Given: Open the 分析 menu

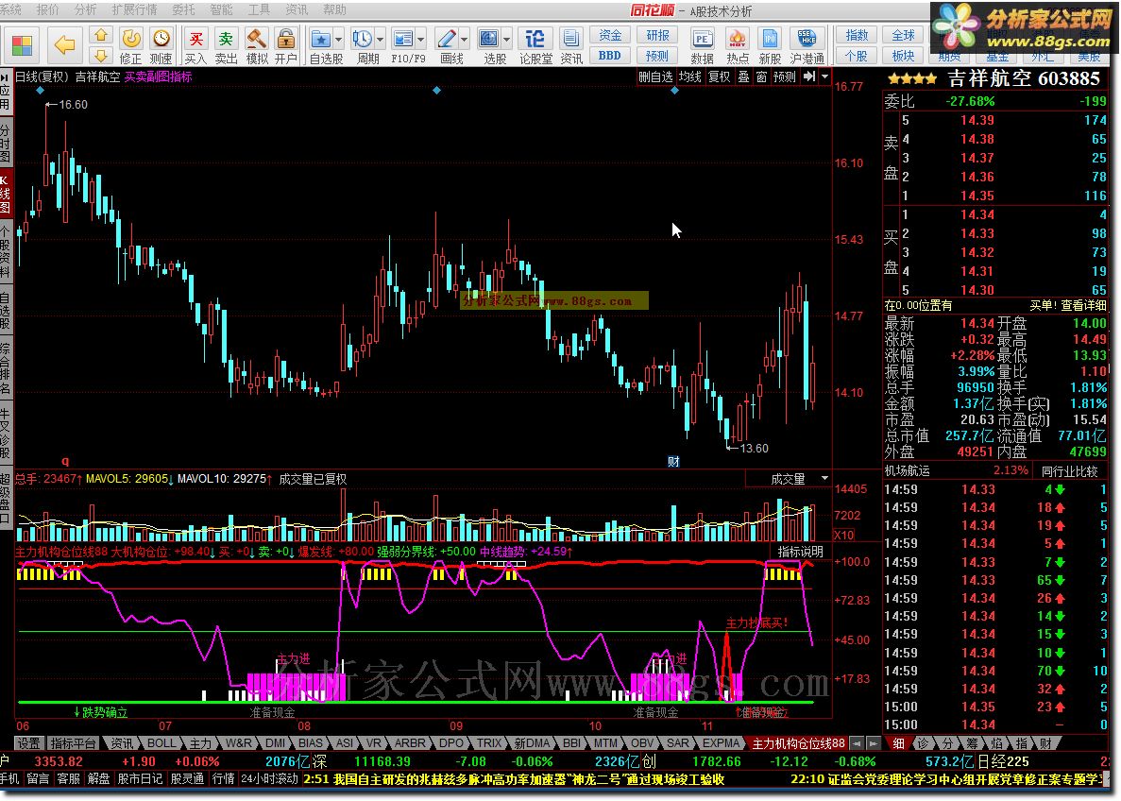Looking at the screenshot, I should (x=86, y=10).
